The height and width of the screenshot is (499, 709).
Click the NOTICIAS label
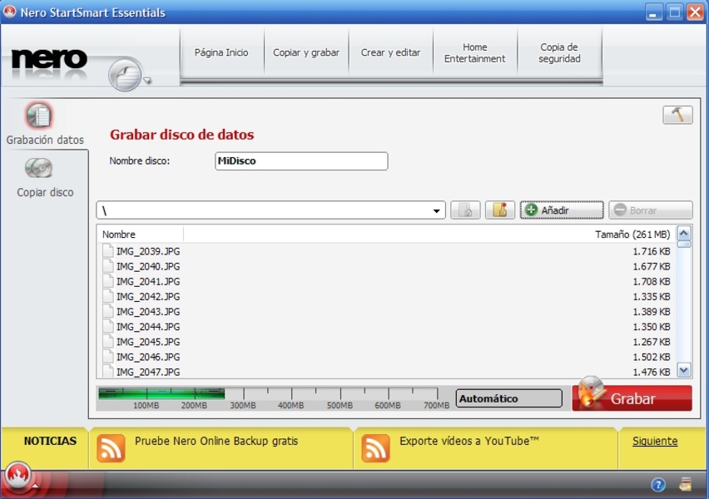(x=50, y=441)
